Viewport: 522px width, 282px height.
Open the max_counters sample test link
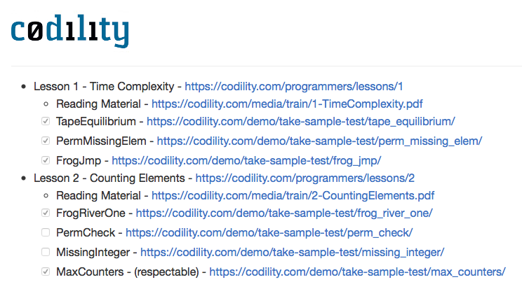tap(357, 272)
